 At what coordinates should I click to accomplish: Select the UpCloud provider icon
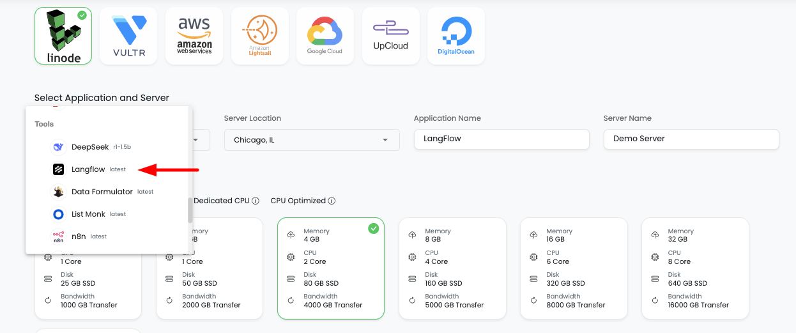tap(390, 36)
